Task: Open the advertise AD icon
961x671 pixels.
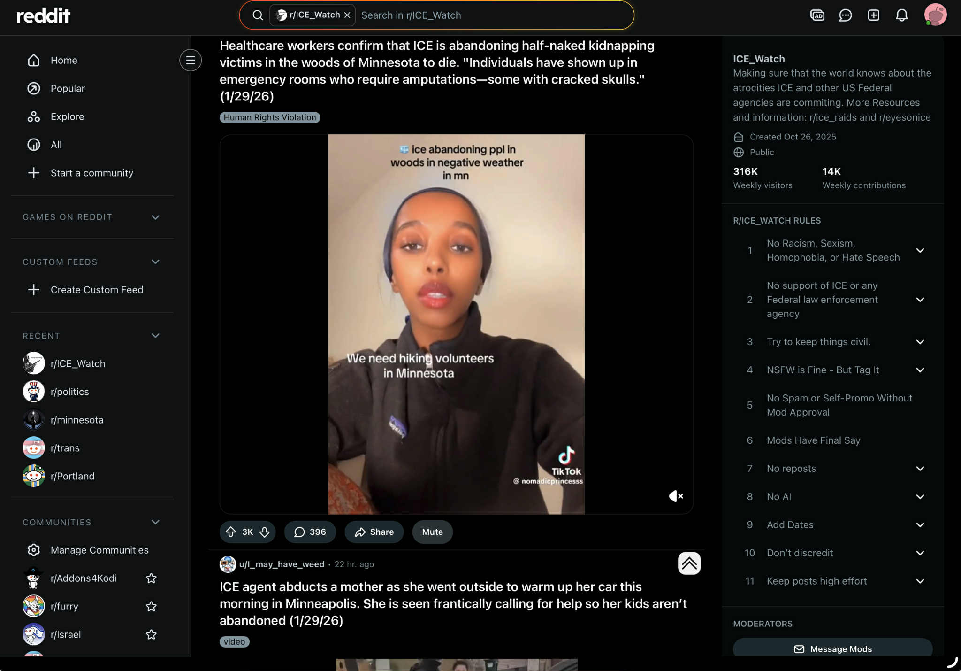Action: pos(817,15)
